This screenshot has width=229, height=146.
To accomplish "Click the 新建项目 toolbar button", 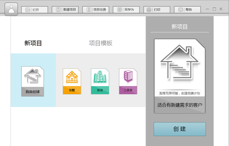I will tap(65, 10).
